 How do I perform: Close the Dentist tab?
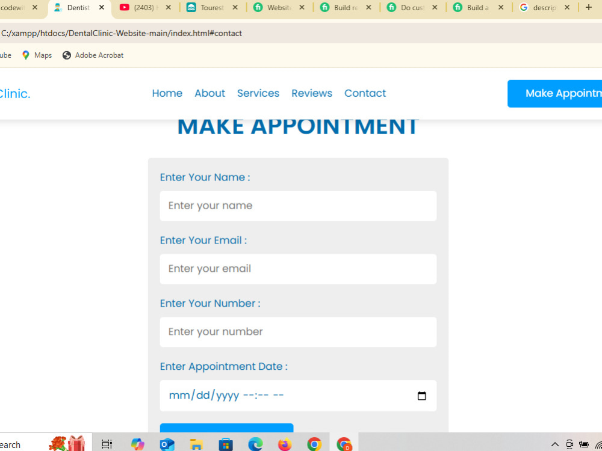(102, 7)
